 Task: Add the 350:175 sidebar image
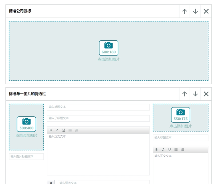pos(180,118)
